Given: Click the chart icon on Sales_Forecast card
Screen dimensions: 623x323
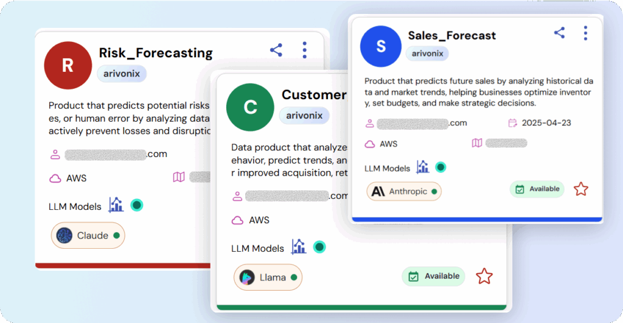Looking at the screenshot, I should point(423,167).
